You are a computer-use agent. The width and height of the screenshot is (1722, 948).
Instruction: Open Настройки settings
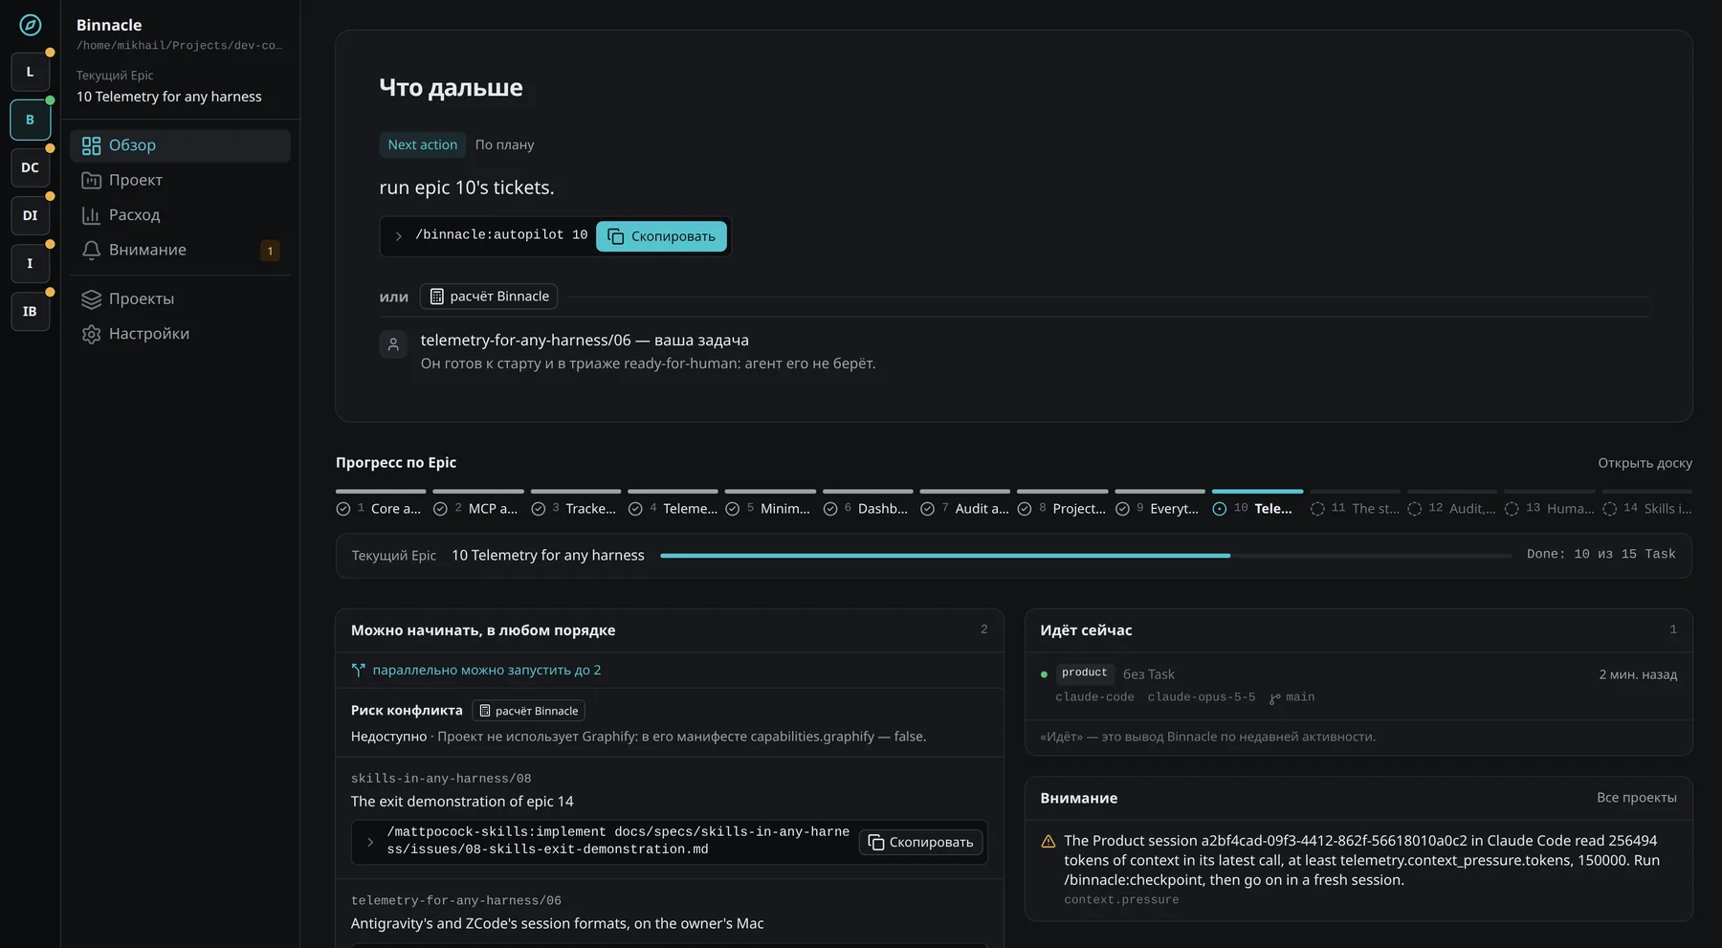point(180,334)
